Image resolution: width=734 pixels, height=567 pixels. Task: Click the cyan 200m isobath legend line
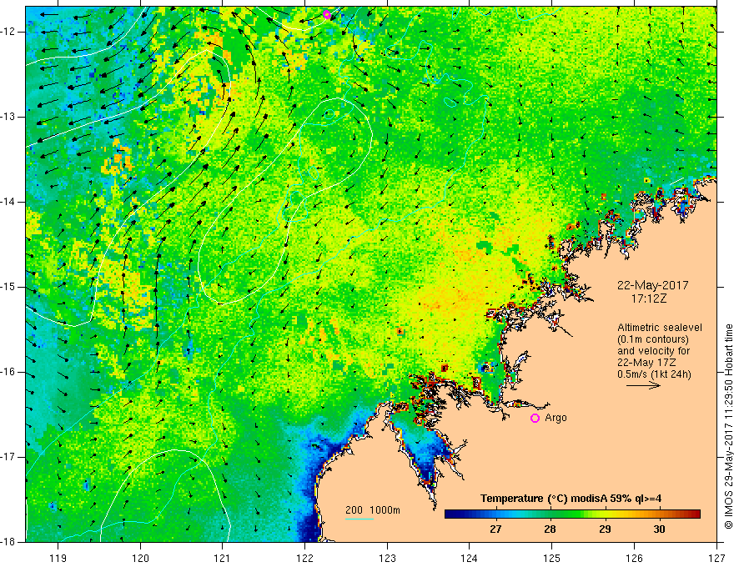359,519
